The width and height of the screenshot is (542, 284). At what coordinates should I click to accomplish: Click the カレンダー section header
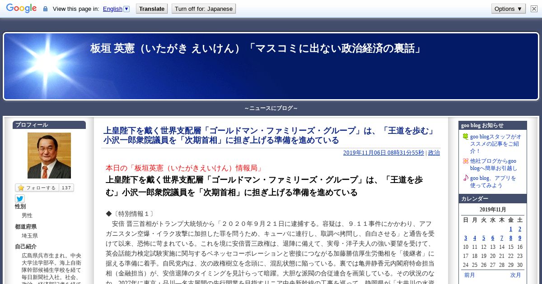[493, 198]
